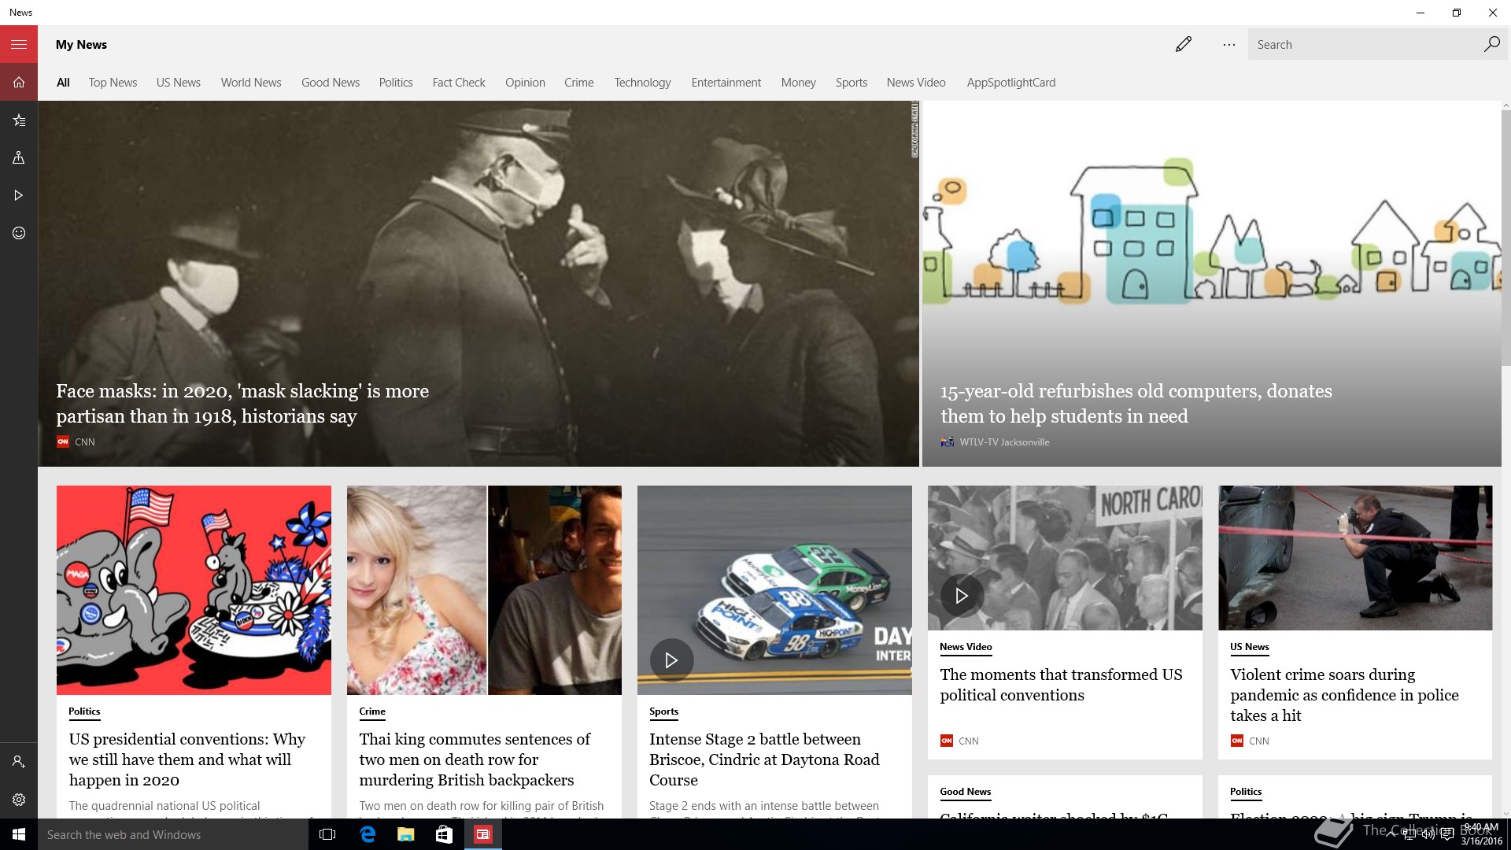The width and height of the screenshot is (1511, 850).
Task: Open the Store from taskbar
Action: click(x=444, y=834)
